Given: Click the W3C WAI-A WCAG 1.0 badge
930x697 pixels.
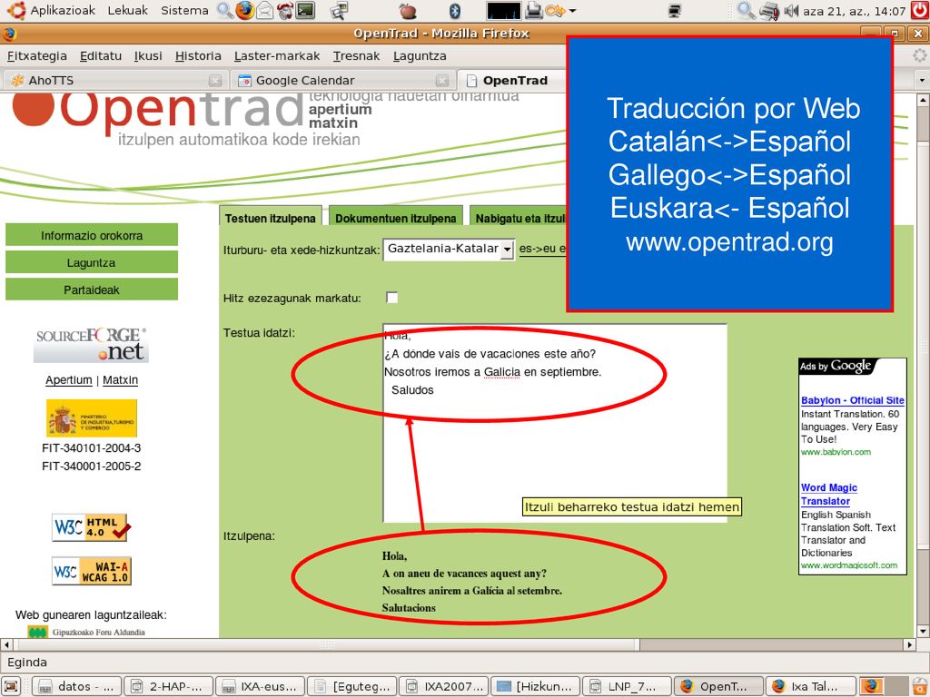Looking at the screenshot, I should coord(92,571).
